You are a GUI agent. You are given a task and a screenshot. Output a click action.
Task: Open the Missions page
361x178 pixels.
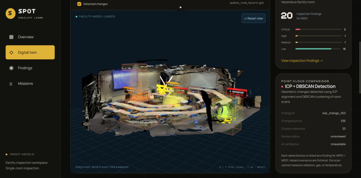point(30,83)
